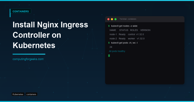Click the 'kubectl get nodes -o wide' command

tap(124, 26)
